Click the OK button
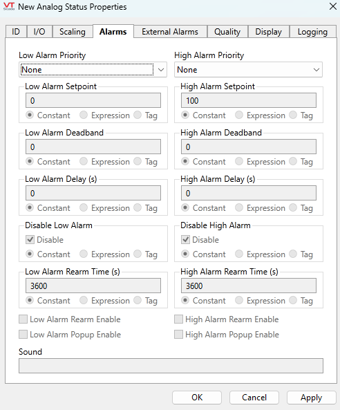 [x=197, y=398]
